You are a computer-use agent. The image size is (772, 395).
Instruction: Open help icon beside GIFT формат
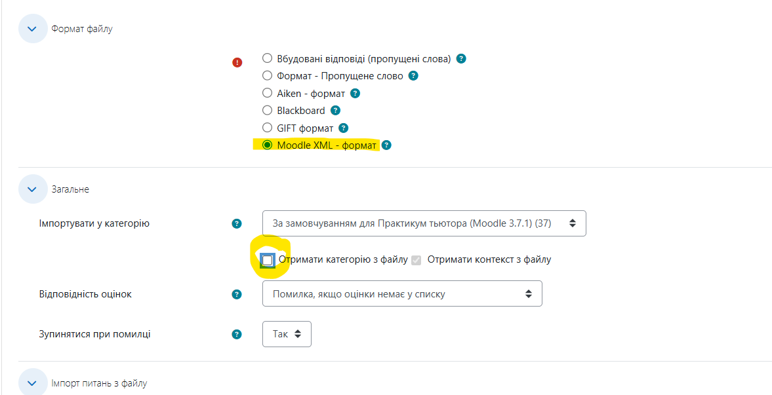pyautogui.click(x=344, y=128)
